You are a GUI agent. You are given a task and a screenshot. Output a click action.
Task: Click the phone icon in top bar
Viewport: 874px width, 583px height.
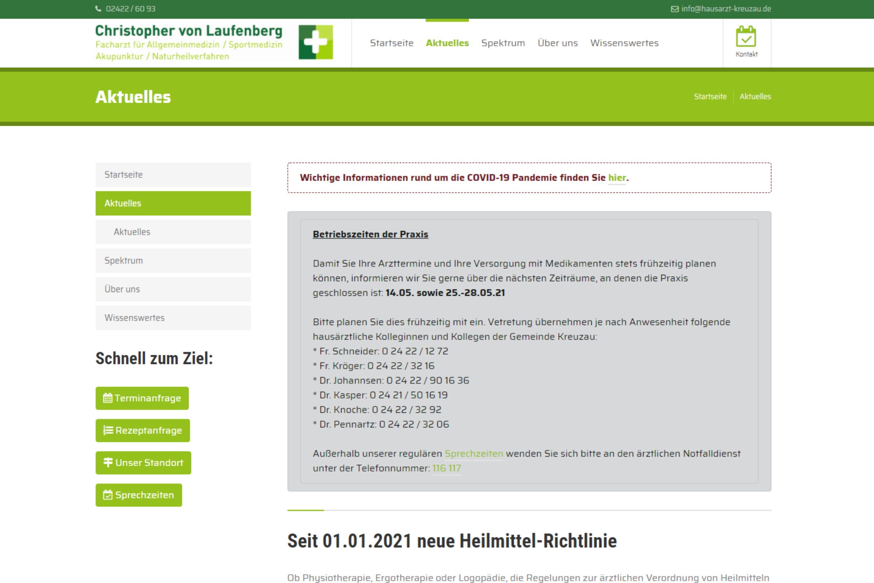98,8
